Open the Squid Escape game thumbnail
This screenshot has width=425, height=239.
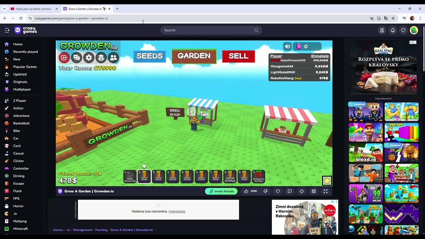(366, 173)
